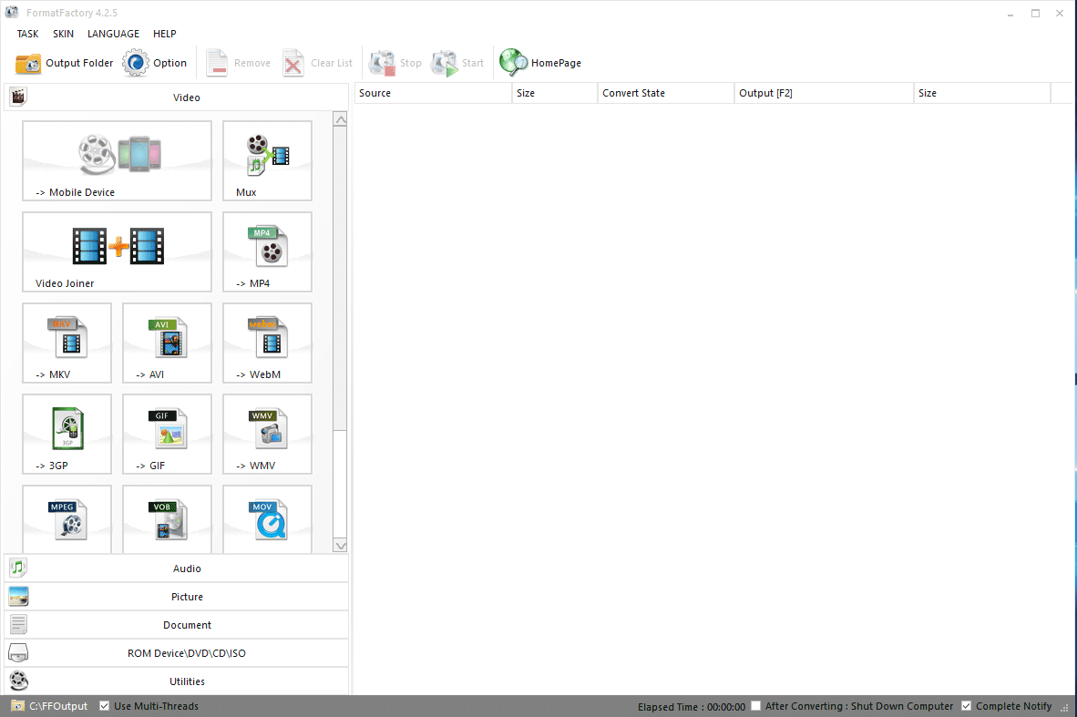The height and width of the screenshot is (717, 1077).
Task: Open the ROM Device\DVD\CD\ISO section
Action: (186, 653)
